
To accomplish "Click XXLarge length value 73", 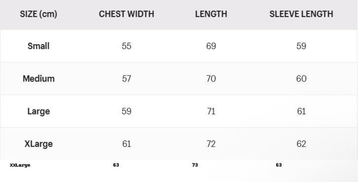I will (195, 165).
